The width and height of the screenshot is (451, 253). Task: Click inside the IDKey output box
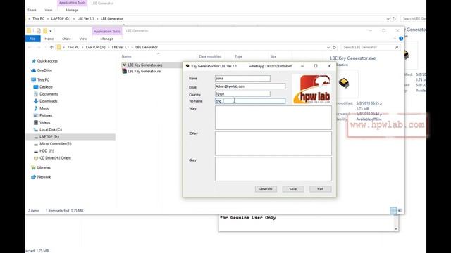tap(273, 143)
